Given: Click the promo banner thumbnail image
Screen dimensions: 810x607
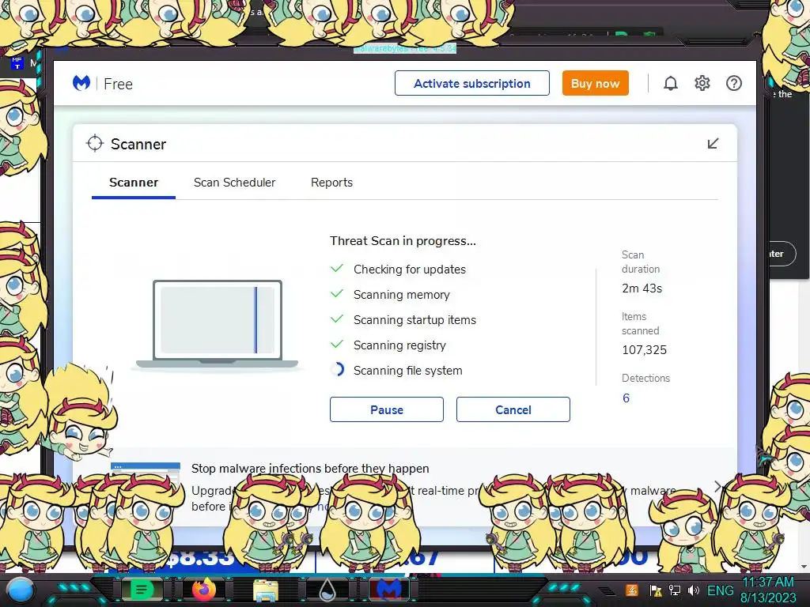Looking at the screenshot, I should [x=146, y=473].
